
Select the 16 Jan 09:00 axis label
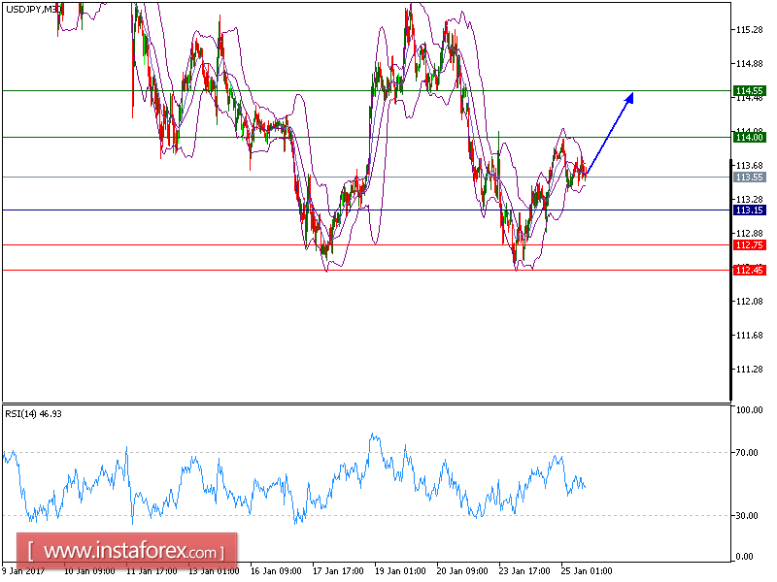click(276, 571)
